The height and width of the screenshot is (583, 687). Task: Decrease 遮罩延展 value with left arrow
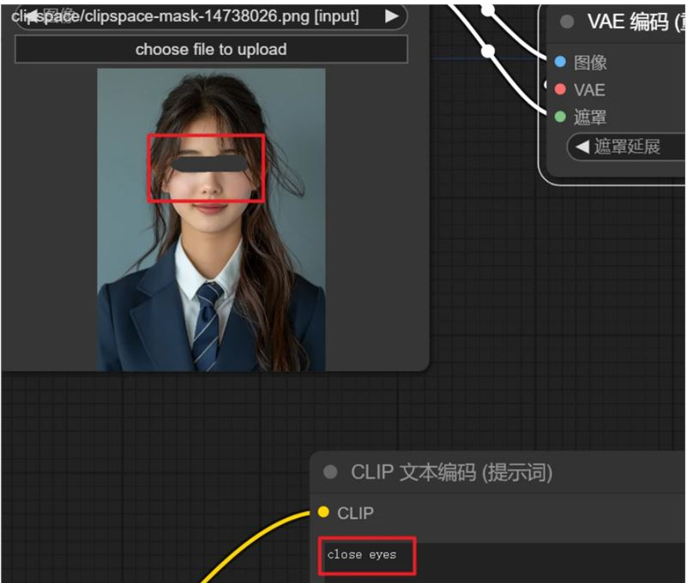click(x=582, y=147)
